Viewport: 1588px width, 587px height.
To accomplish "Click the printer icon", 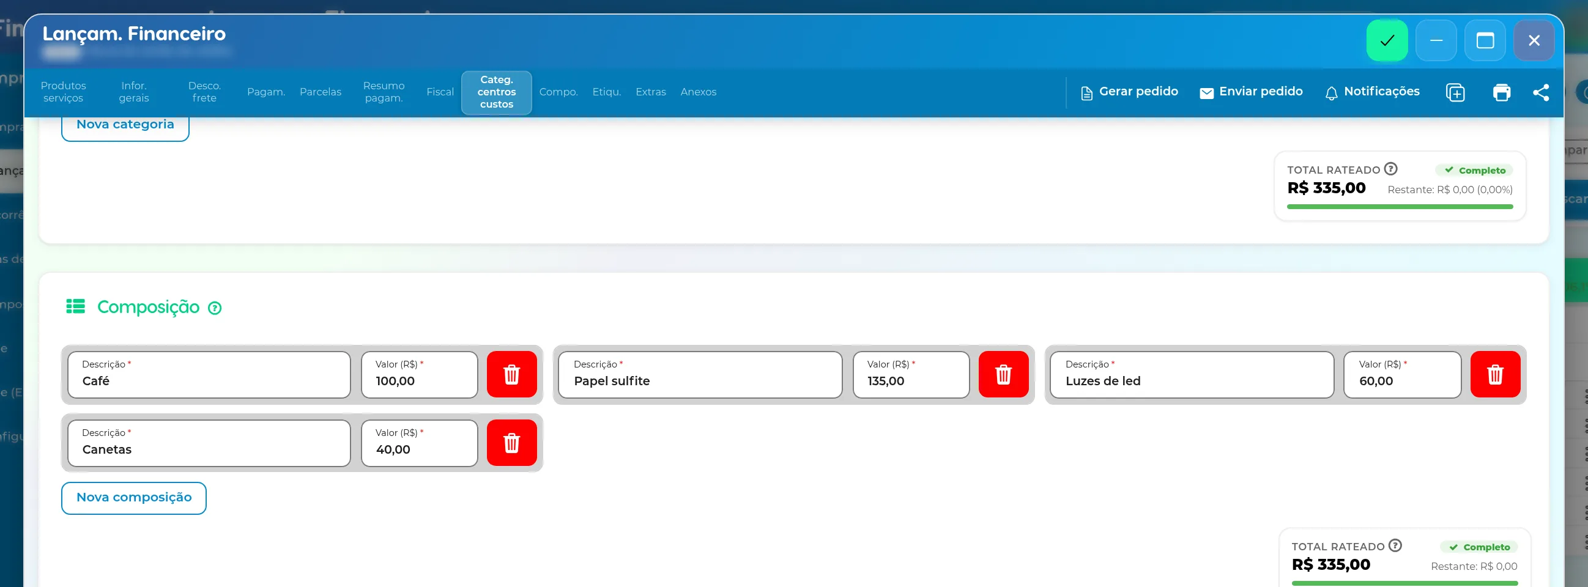I will [1502, 92].
